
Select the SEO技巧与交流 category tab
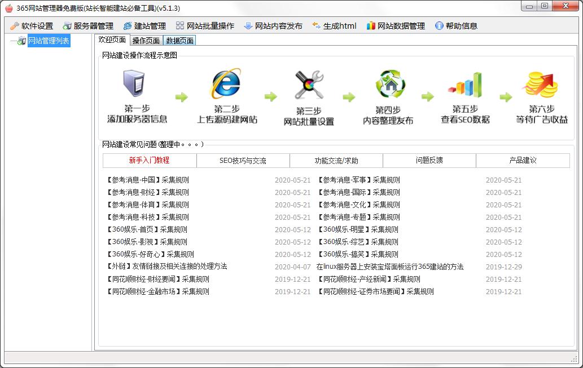[x=243, y=161]
